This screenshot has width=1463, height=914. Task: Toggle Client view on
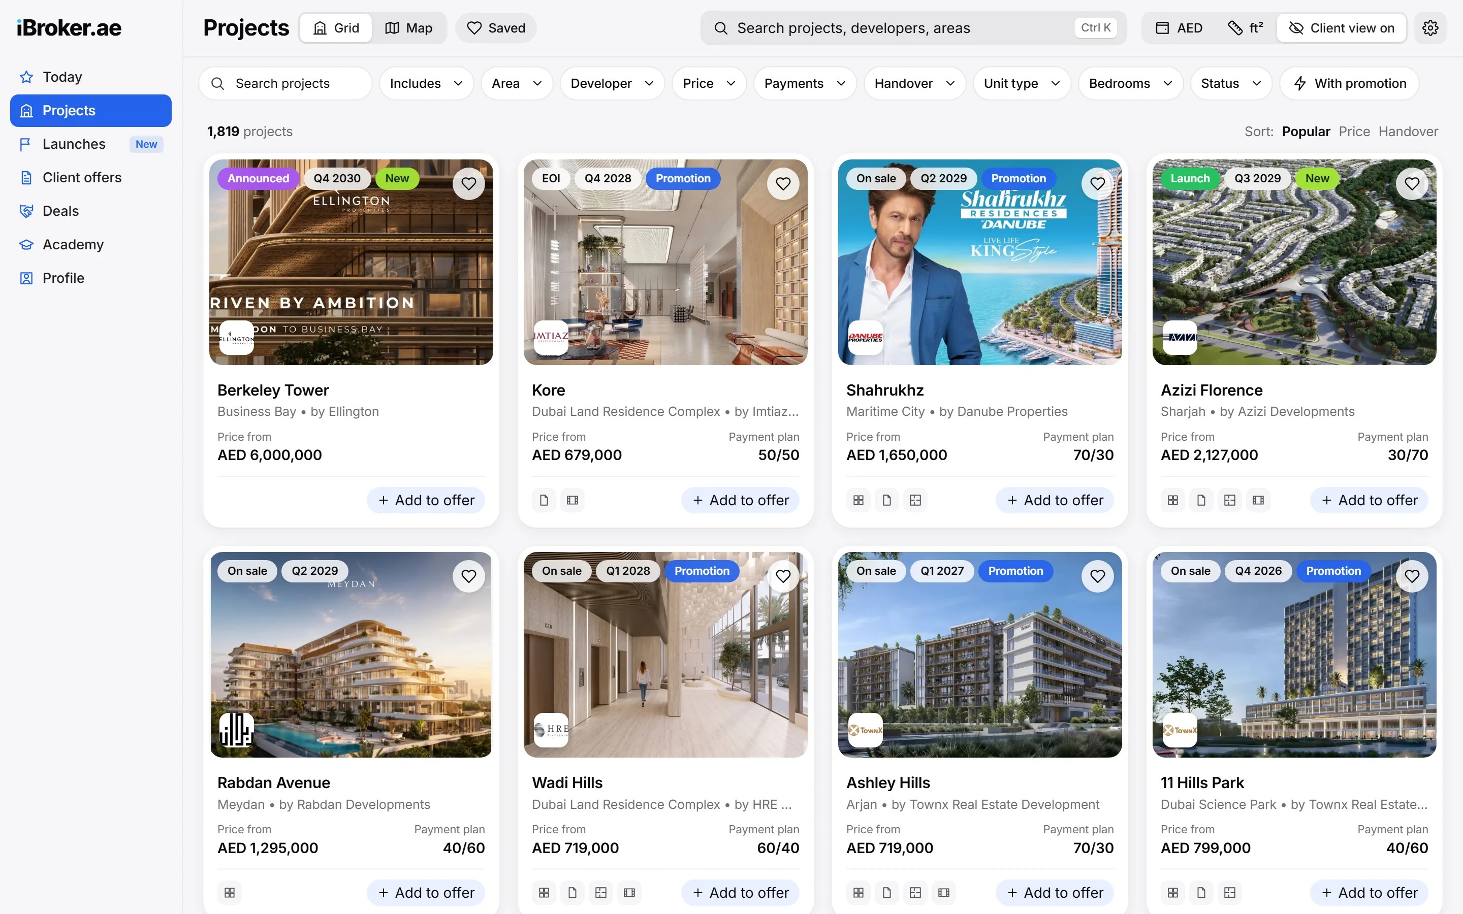[1342, 28]
